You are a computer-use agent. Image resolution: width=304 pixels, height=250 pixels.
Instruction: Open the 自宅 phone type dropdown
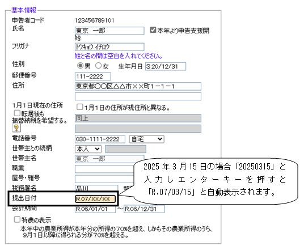(x=146, y=139)
